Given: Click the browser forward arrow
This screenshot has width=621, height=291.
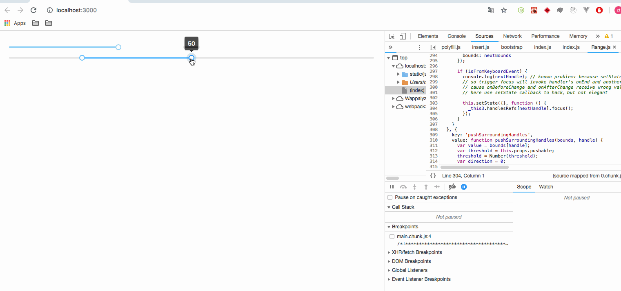Looking at the screenshot, I should tap(20, 10).
